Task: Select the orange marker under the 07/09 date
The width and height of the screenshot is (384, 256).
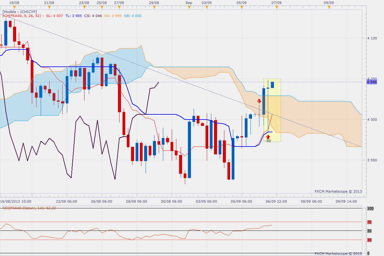Action: tap(277, 8)
